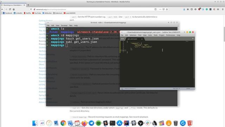Save page to Pocket

click(163, 9)
